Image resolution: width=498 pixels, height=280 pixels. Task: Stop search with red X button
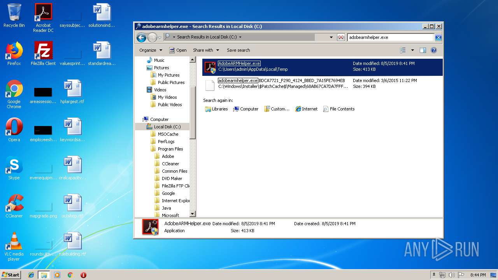pos(341,37)
